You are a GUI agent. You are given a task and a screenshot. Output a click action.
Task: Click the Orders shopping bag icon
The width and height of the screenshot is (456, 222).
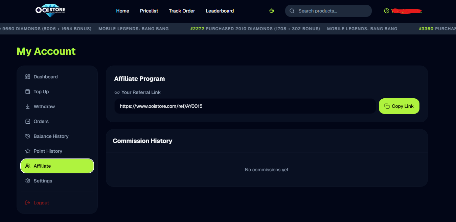[28, 121]
